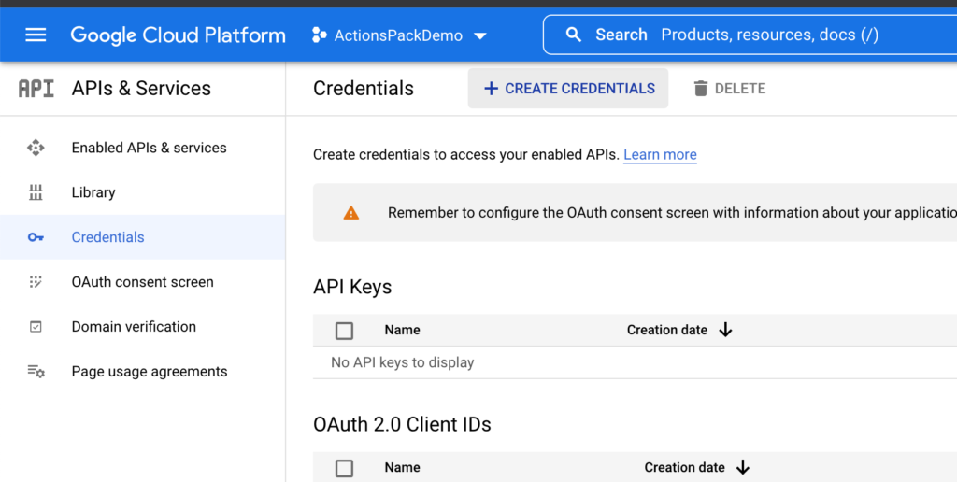957x482 pixels.
Task: Sort API Keys by Creation date header
Action: [x=667, y=330]
